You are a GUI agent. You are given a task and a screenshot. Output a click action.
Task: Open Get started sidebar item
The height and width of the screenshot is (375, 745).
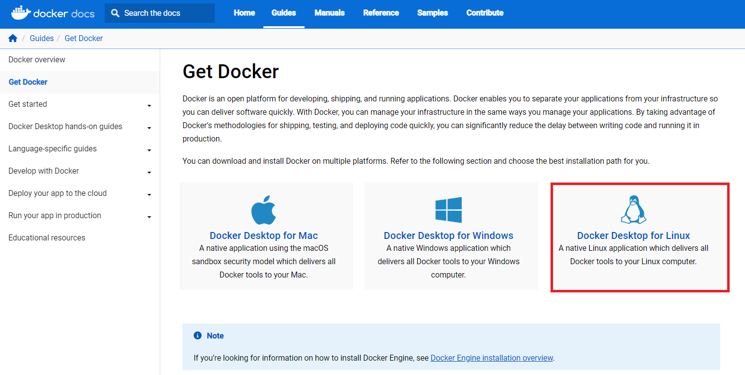click(28, 104)
